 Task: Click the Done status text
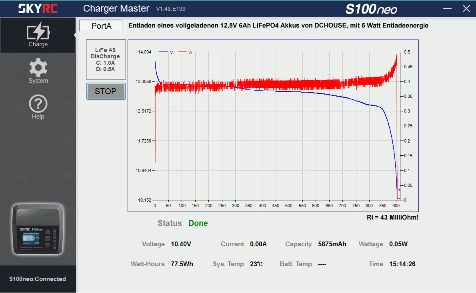(x=198, y=224)
